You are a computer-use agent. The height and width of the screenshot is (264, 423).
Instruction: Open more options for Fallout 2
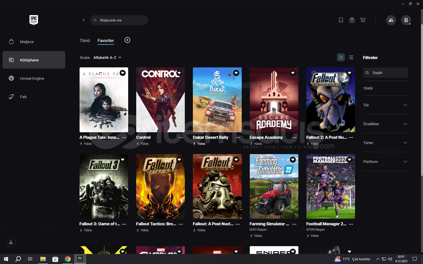pyautogui.click(x=351, y=138)
